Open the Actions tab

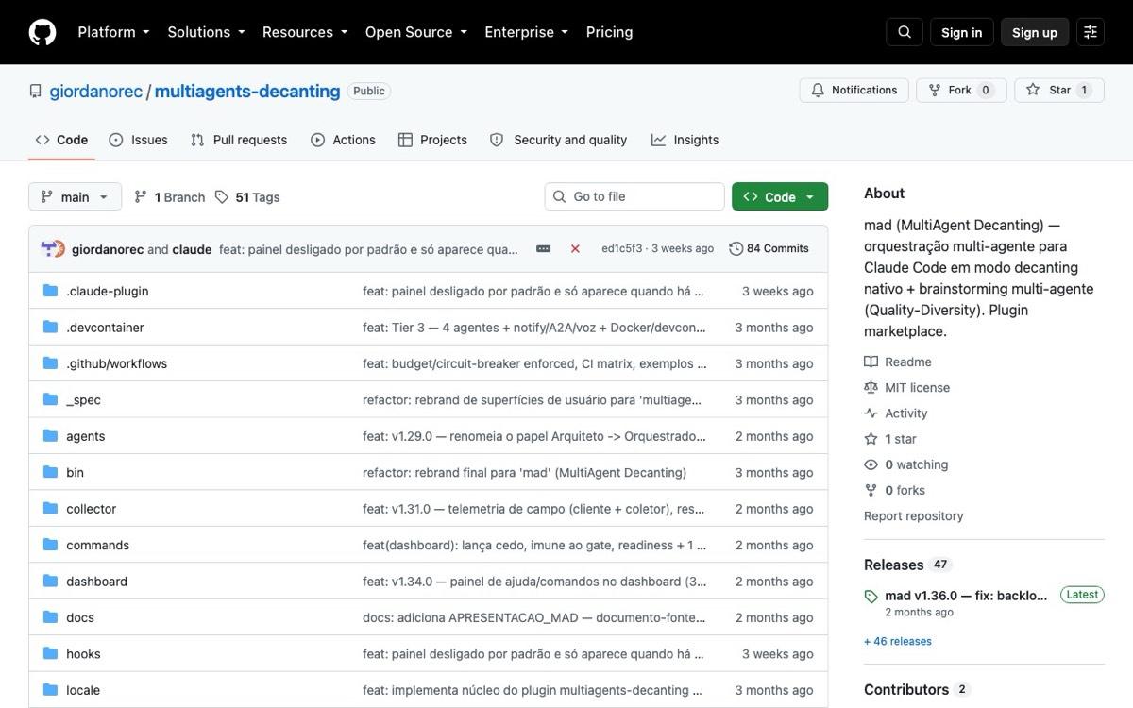(x=343, y=140)
